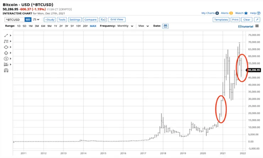This screenshot has width=263, height=158.
Task: Click the blue GO button
Action: coord(28,19)
